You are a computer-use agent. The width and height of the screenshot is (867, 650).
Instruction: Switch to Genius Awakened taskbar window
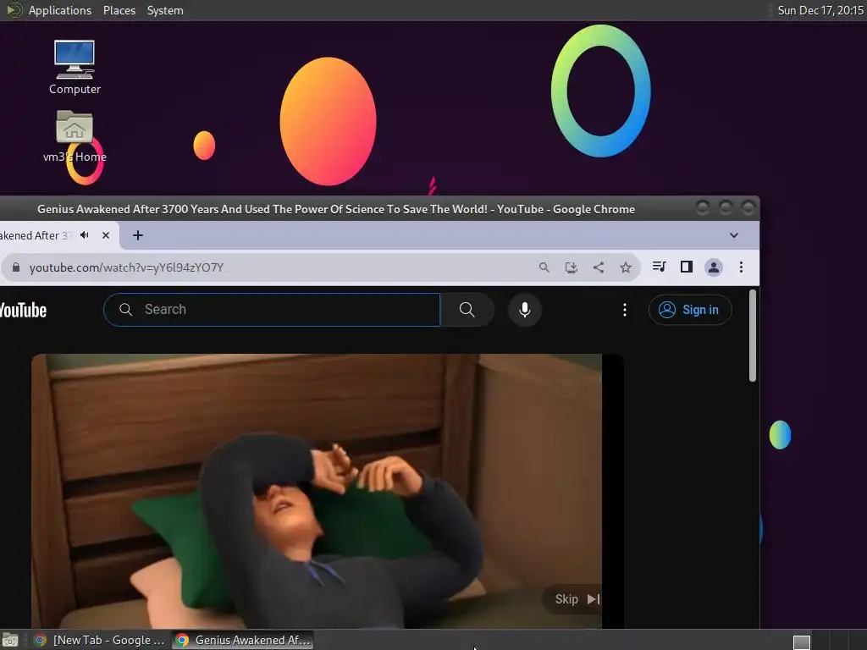tap(243, 640)
